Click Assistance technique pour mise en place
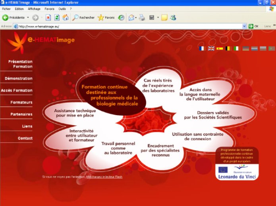 click(x=75, y=113)
